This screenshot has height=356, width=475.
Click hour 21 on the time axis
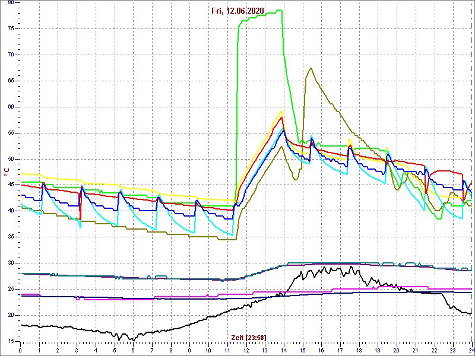point(415,350)
